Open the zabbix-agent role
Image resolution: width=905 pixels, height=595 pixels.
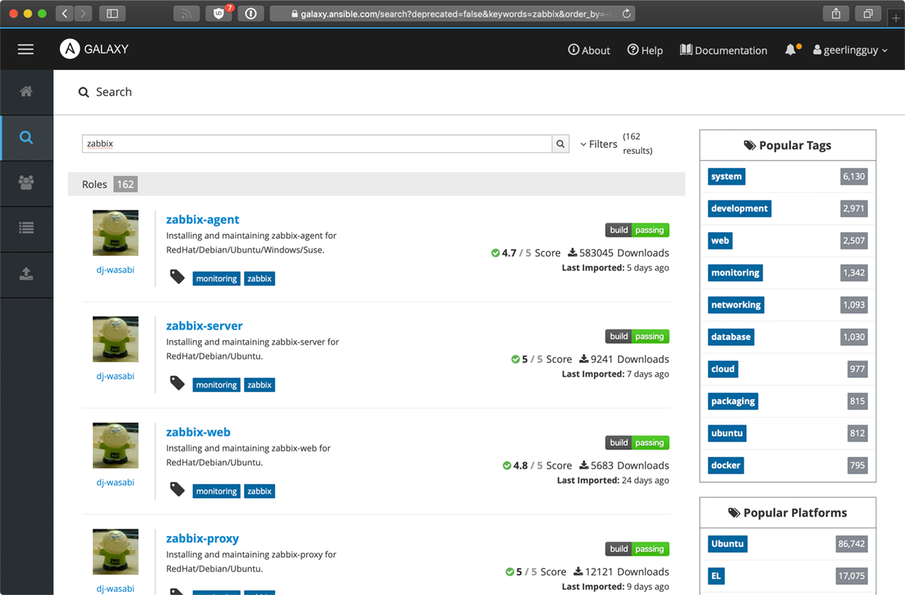coord(202,219)
